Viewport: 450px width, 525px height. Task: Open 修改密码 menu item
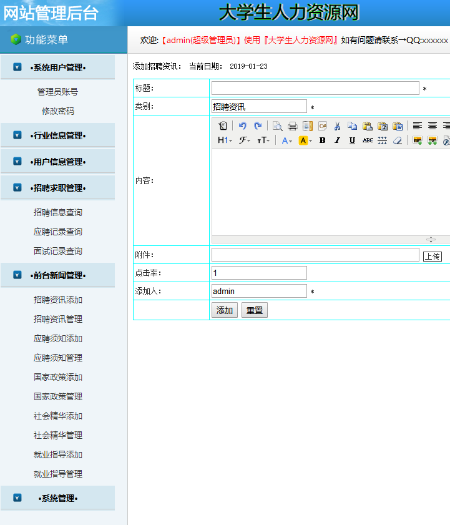(x=57, y=111)
